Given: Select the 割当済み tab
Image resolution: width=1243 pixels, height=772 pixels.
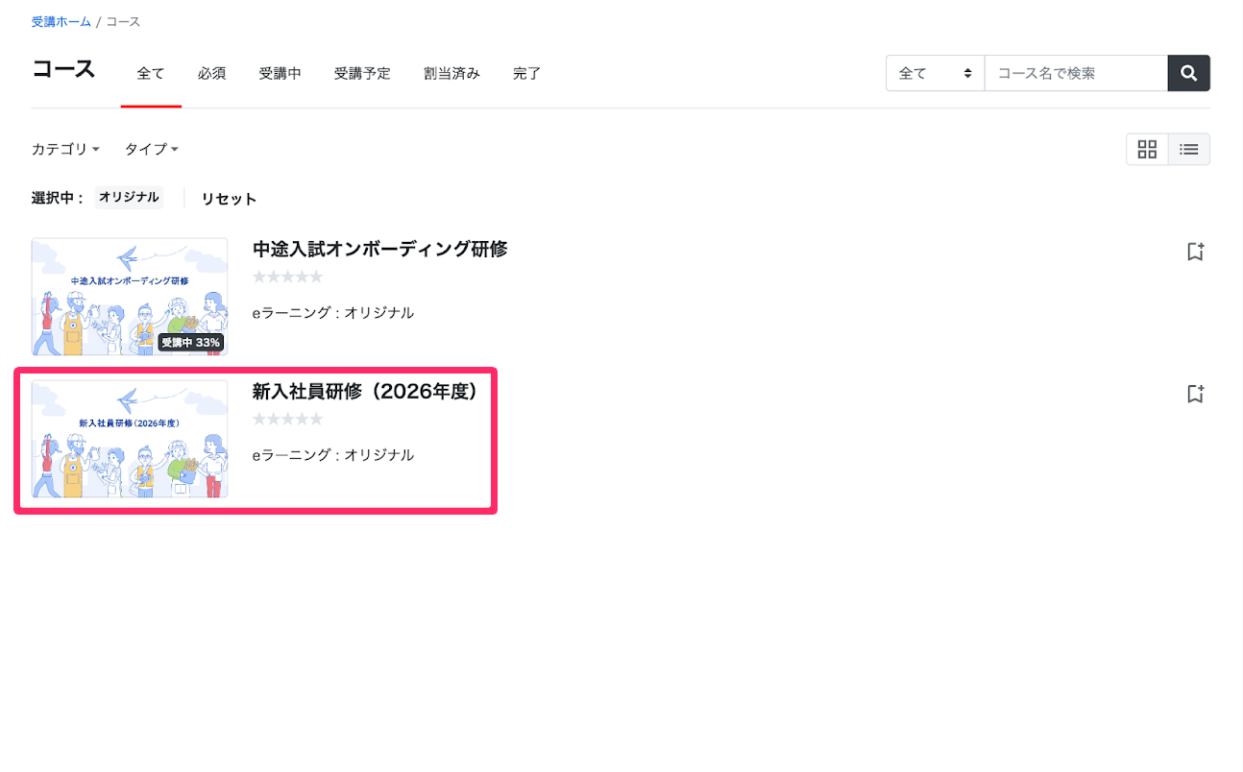Looking at the screenshot, I should coord(451,73).
